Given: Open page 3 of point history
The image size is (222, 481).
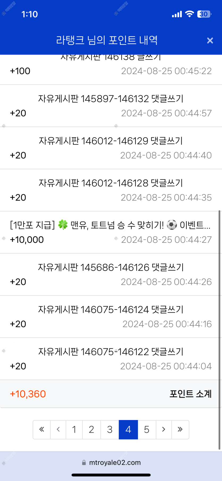Looking at the screenshot, I should coord(110,429).
